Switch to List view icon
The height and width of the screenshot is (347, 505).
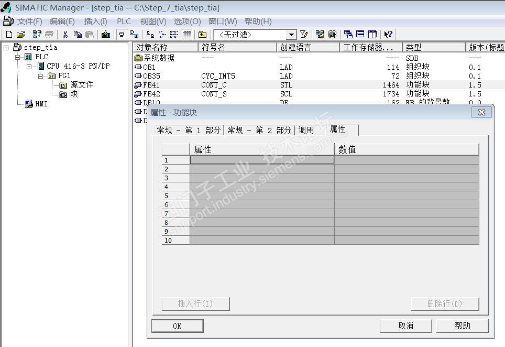(174, 35)
